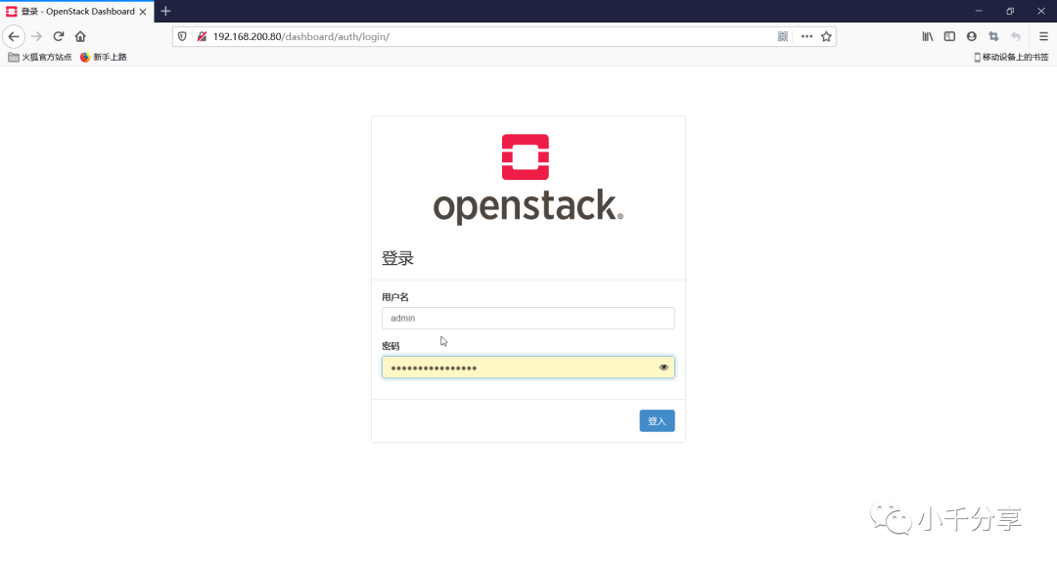Show tracking protection shield info
Image resolution: width=1057 pixels, height=566 pixels.
click(x=182, y=36)
